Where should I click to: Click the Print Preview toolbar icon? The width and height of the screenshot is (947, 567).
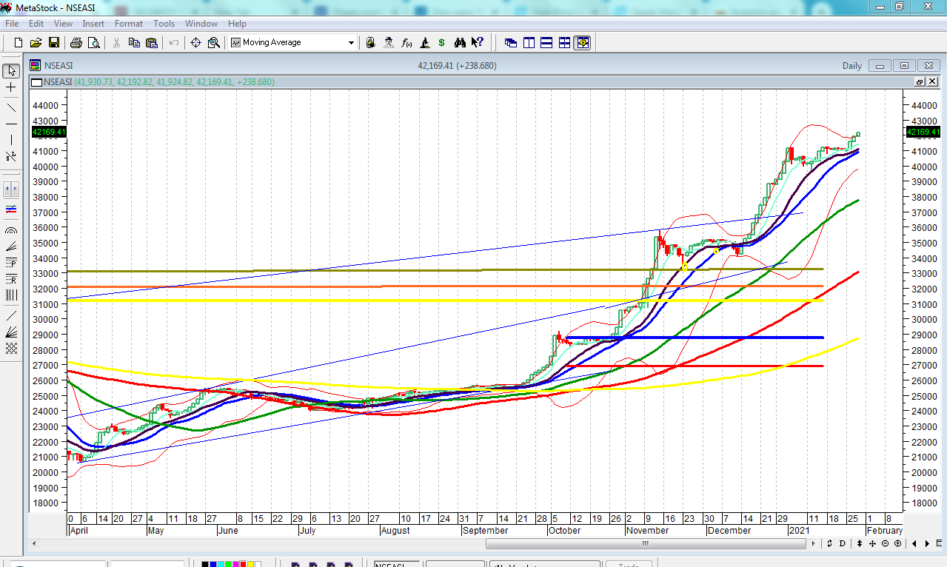coord(93,43)
